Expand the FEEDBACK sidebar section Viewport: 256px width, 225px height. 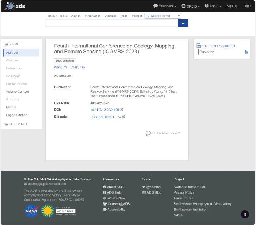16,124
